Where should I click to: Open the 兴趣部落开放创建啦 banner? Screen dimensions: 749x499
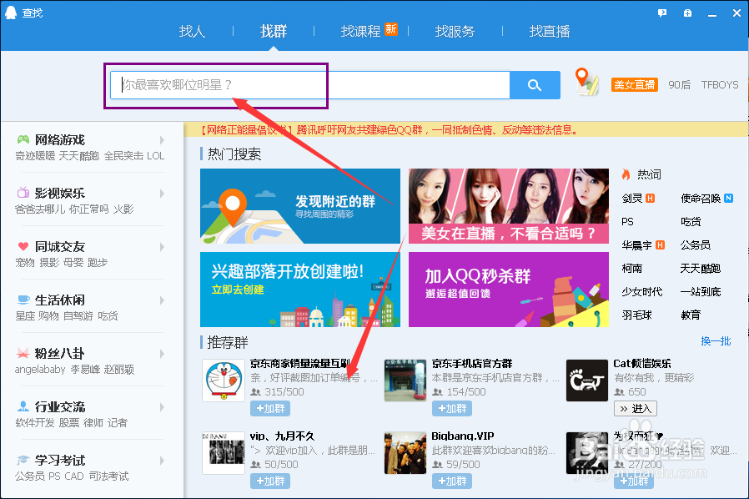coord(300,290)
